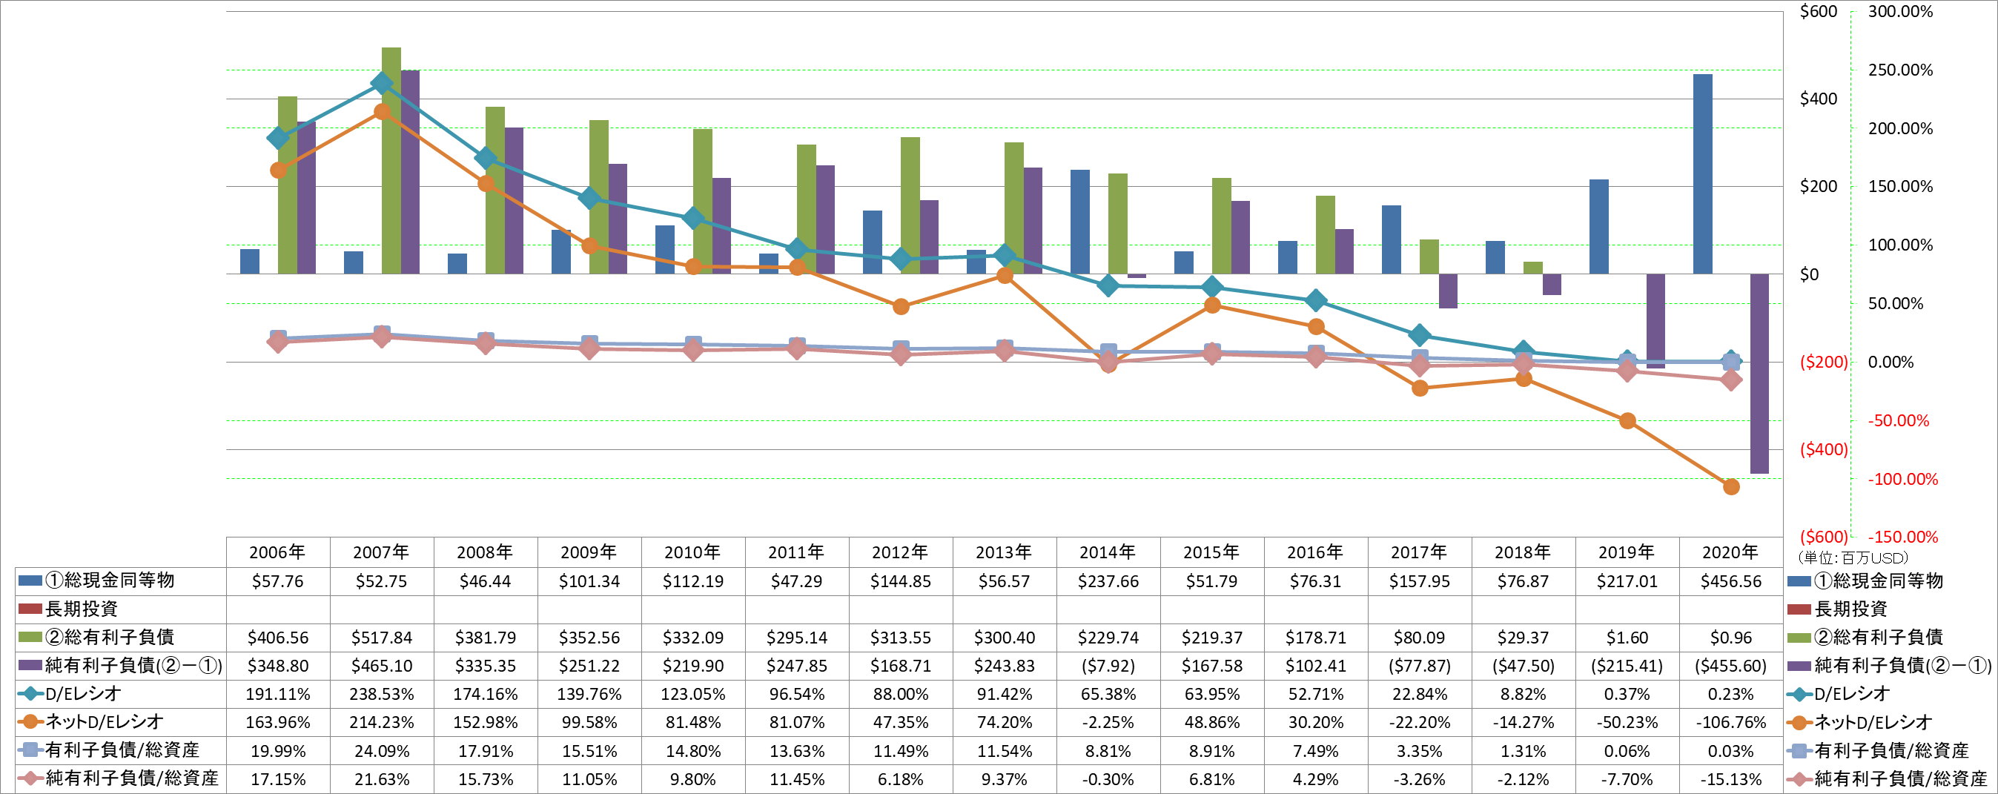Select the D/Eレシオ diamond marker for 2006
Screen dimensions: 1998x794
tap(278, 138)
